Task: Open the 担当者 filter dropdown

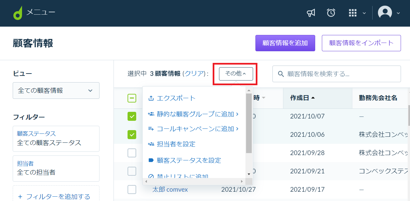Action: point(56,168)
